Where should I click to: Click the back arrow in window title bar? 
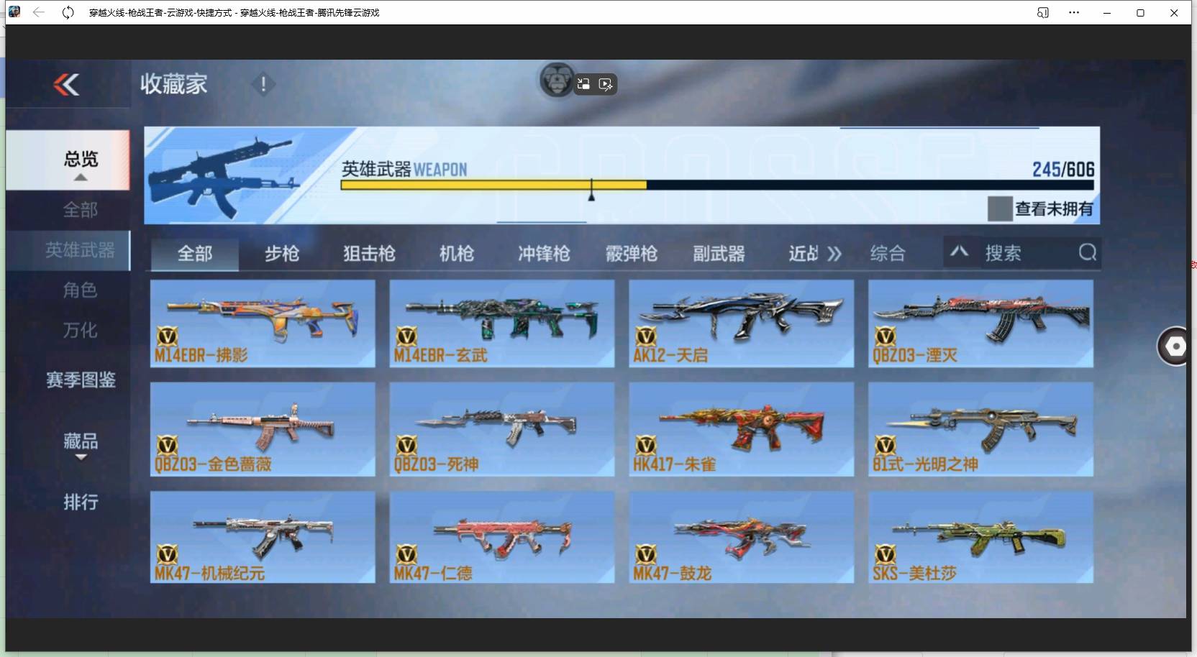(39, 12)
